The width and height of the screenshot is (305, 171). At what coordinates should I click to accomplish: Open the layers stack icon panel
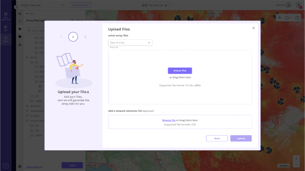(x=20, y=29)
